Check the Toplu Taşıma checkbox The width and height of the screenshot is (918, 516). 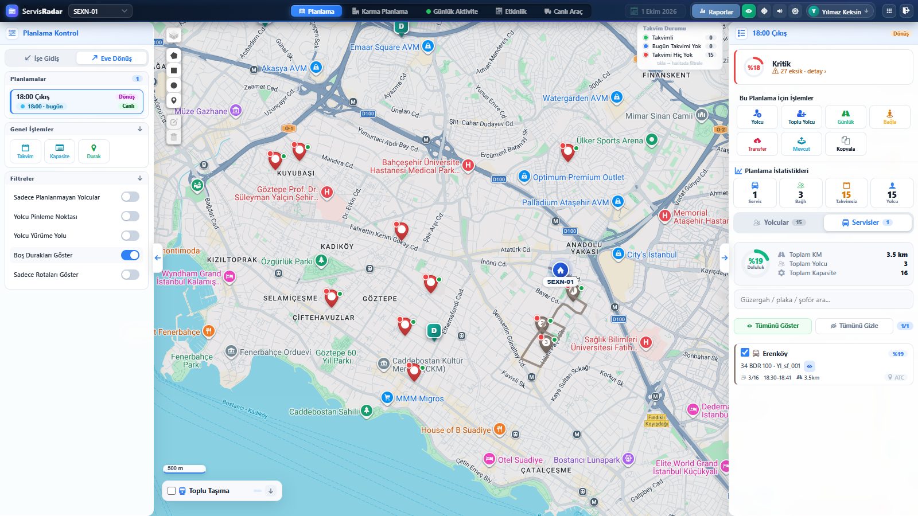coord(172,491)
